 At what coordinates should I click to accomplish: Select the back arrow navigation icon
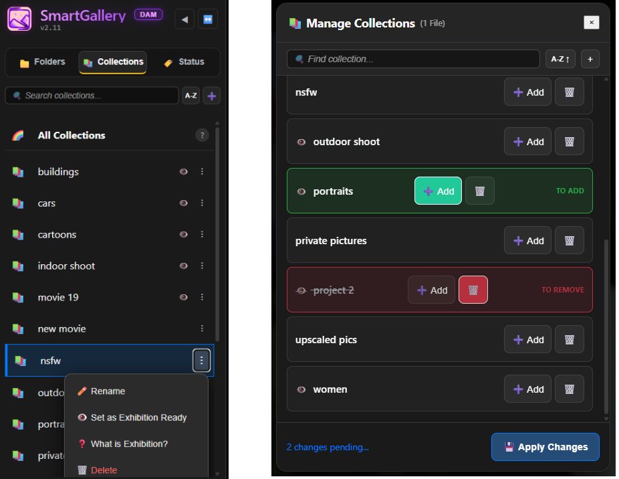tap(184, 19)
